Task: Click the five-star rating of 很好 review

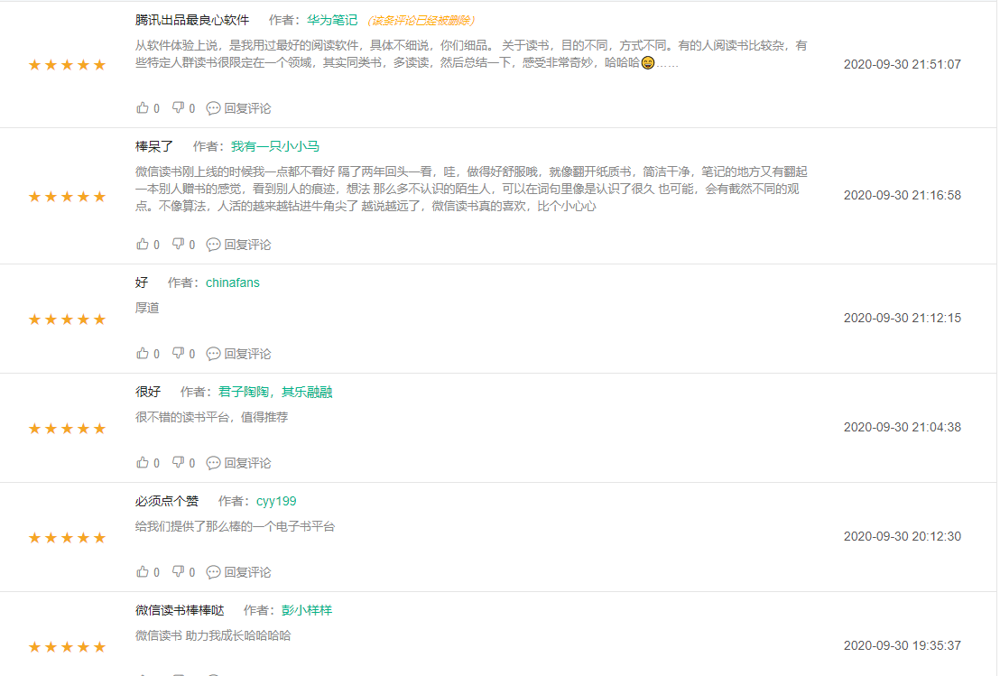Action: pos(67,429)
